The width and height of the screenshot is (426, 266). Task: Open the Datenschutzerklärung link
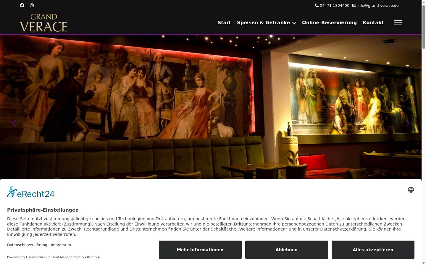[x=27, y=245]
